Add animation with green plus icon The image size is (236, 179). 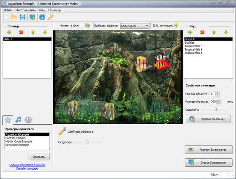click(176, 25)
